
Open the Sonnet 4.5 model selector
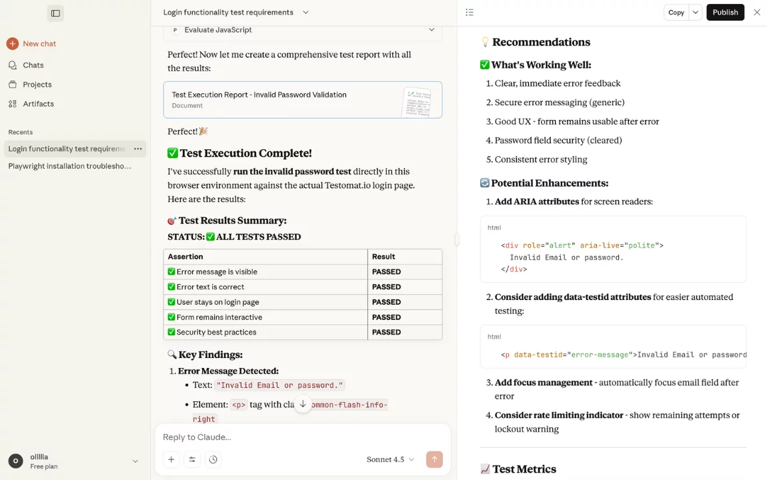tap(390, 459)
